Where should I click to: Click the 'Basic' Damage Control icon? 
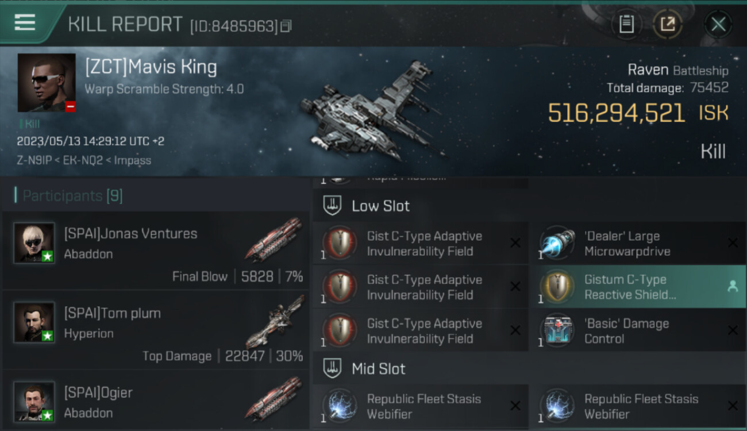tap(557, 330)
